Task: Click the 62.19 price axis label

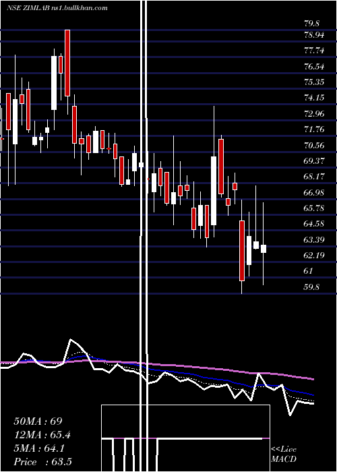Action: click(x=314, y=256)
